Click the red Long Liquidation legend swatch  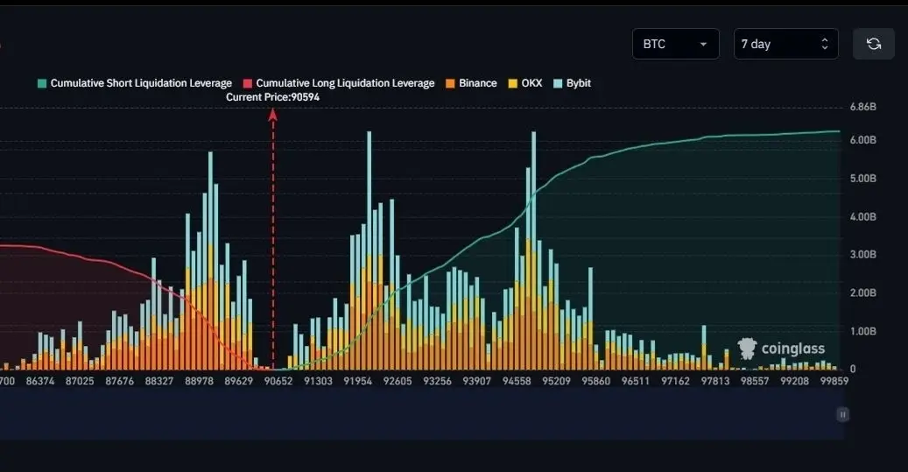248,83
